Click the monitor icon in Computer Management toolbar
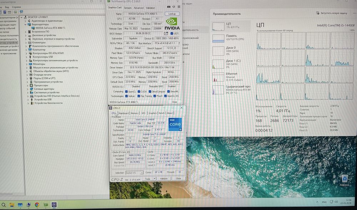 click(x=21, y=12)
